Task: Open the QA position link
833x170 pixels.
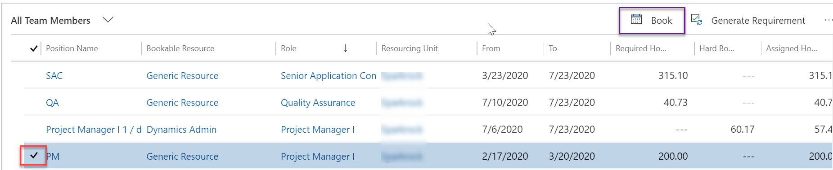Action: pyautogui.click(x=52, y=102)
